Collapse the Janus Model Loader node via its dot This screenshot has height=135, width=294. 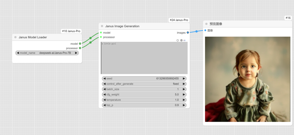click(x=15, y=37)
